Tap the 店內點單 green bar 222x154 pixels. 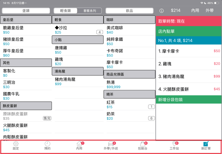pyautogui.click(x=189, y=31)
